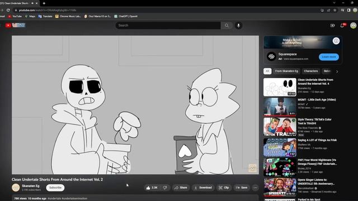
Task: Open the ChatGPT | OpenAI bookmark
Action: click(126, 16)
